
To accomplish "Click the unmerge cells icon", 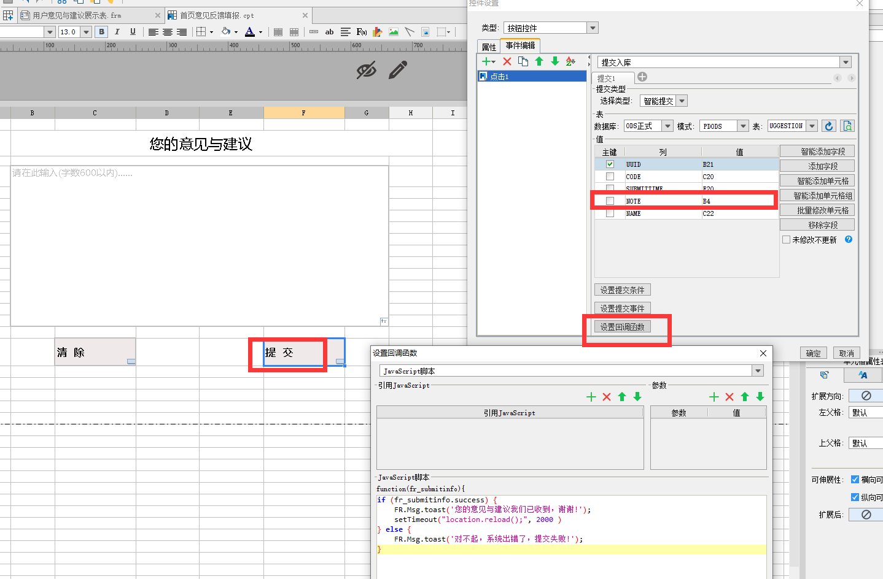I will (294, 32).
